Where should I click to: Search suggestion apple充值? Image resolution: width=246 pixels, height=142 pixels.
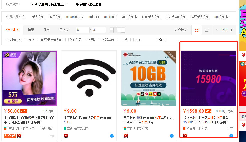point(111,17)
